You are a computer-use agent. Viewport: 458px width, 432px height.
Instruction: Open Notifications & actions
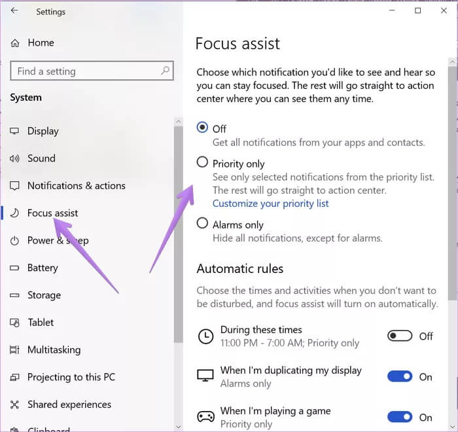point(77,186)
